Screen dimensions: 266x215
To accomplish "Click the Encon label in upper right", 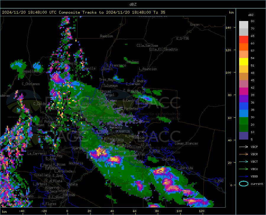I will coord(195,25).
